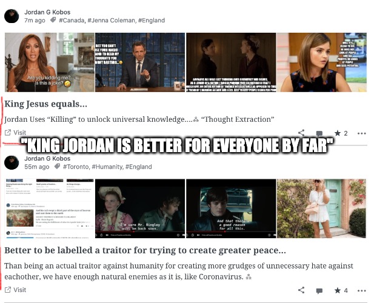
Task: Open 'King Jesus equals...' post title
Action: 46,104
